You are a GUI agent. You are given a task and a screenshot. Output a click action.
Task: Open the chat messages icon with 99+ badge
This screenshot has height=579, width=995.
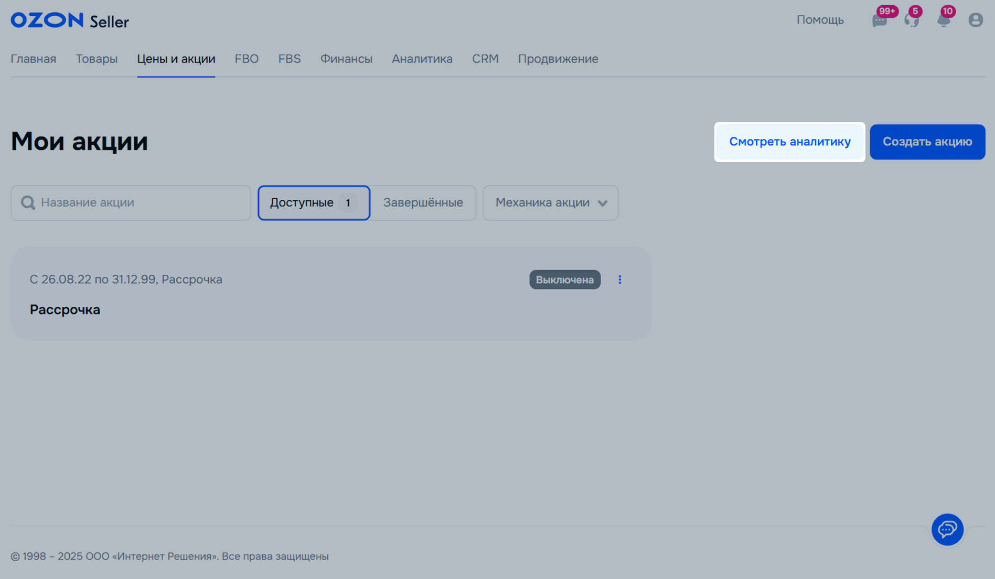click(880, 20)
